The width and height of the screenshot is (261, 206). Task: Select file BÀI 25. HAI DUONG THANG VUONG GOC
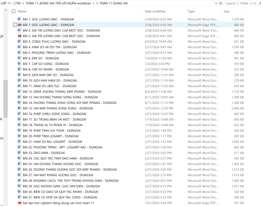pos(60,164)
